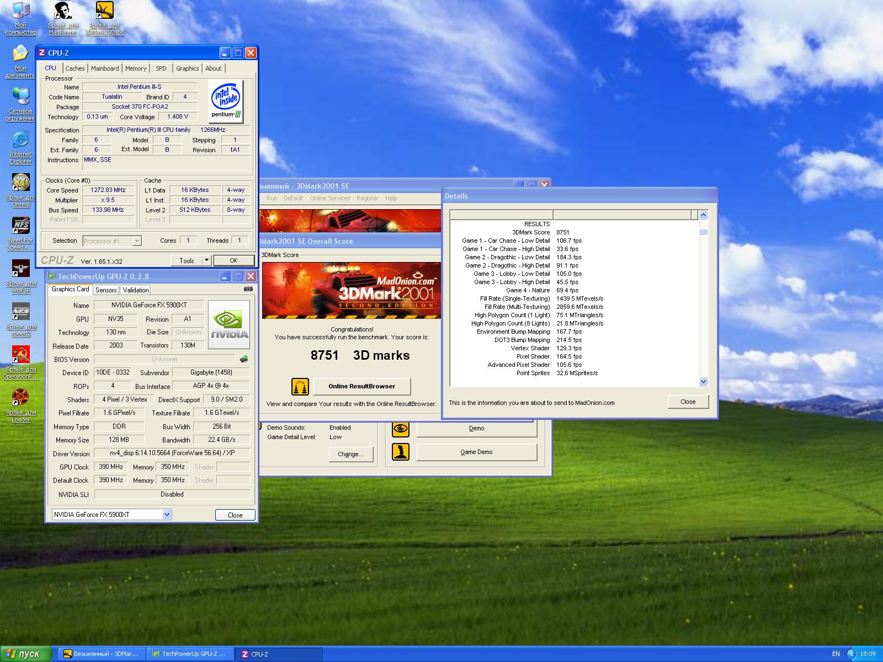The height and width of the screenshot is (662, 883).
Task: Open the About tab in CPU-Z
Action: coord(214,68)
